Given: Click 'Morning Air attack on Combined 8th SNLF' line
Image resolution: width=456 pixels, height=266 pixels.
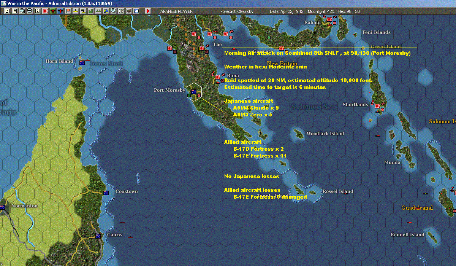Looking at the screenshot, I should point(317,53).
